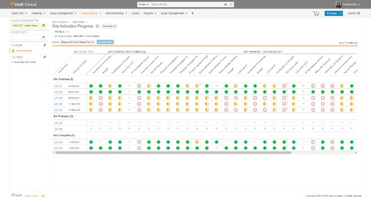Viewport: 371px width, 204px height.
Task: Open the advanced search binoculars in top search bar
Action: pyautogui.click(x=225, y=5)
